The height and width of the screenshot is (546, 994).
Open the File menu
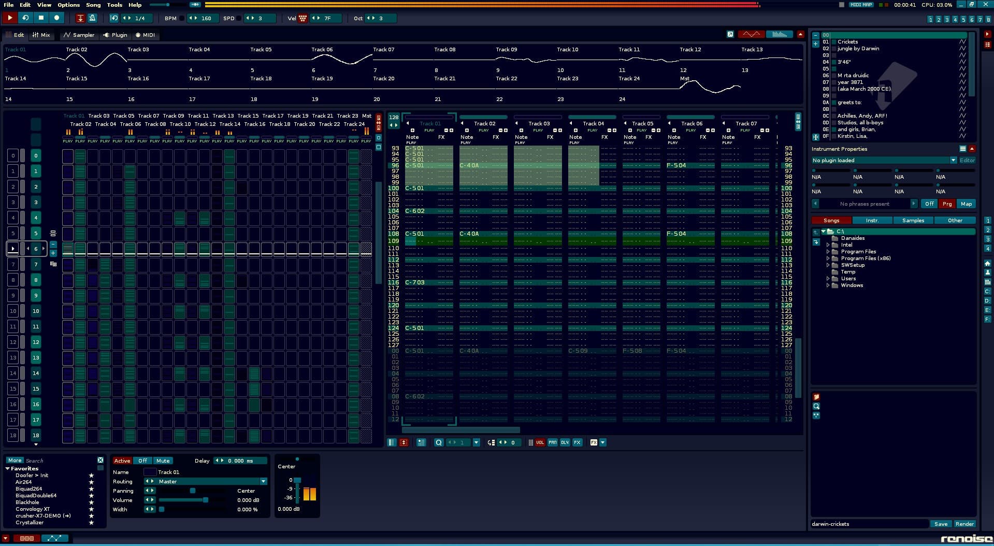tap(8, 5)
